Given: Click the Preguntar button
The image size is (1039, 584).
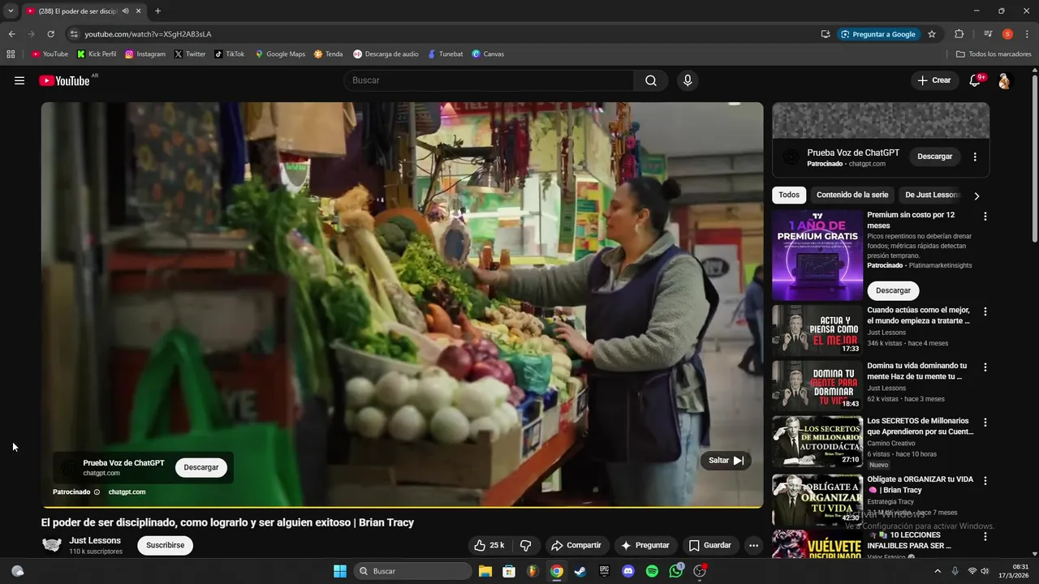Looking at the screenshot, I should coord(645,545).
